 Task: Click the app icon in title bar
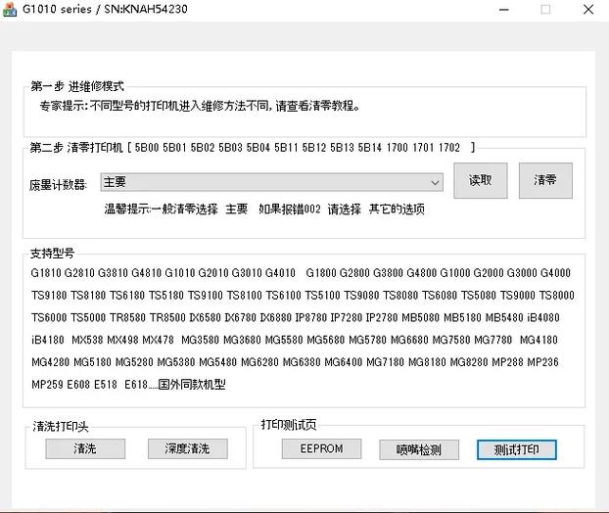point(10,10)
